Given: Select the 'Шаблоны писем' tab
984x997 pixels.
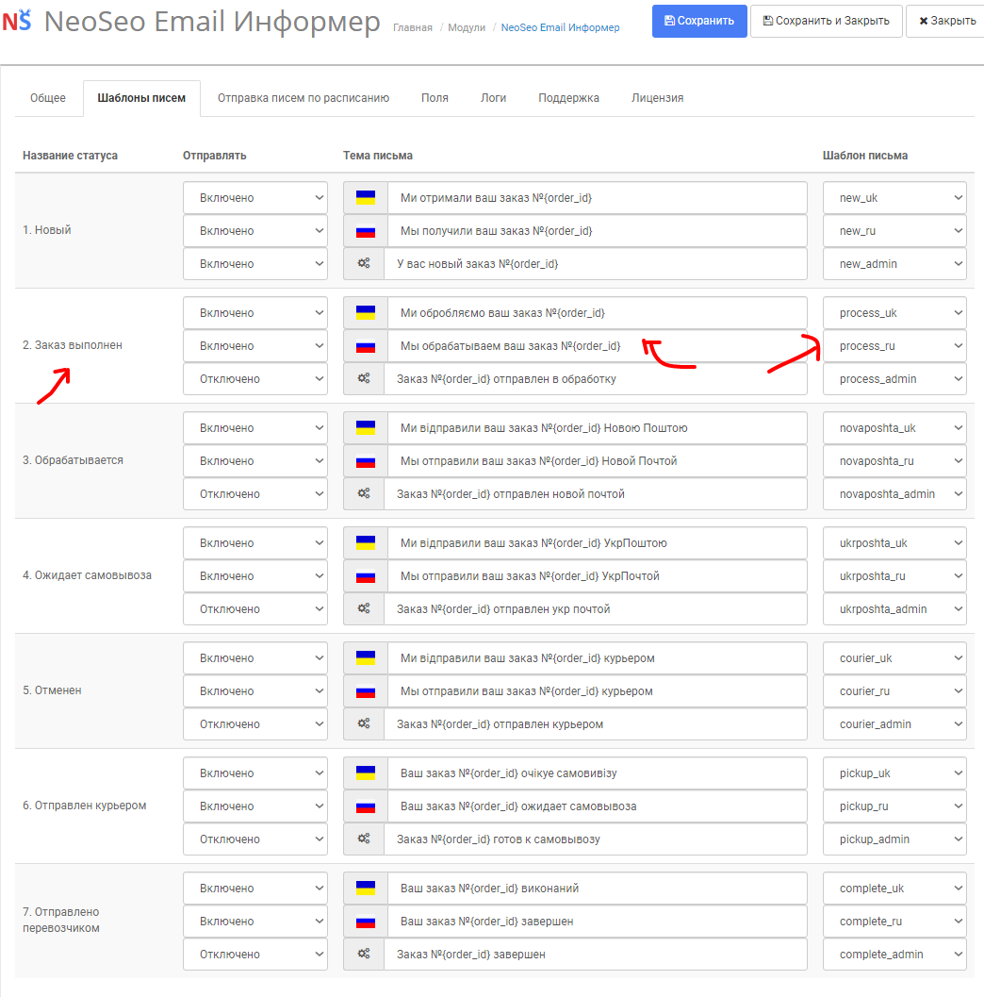Looking at the screenshot, I should pyautogui.click(x=141, y=98).
